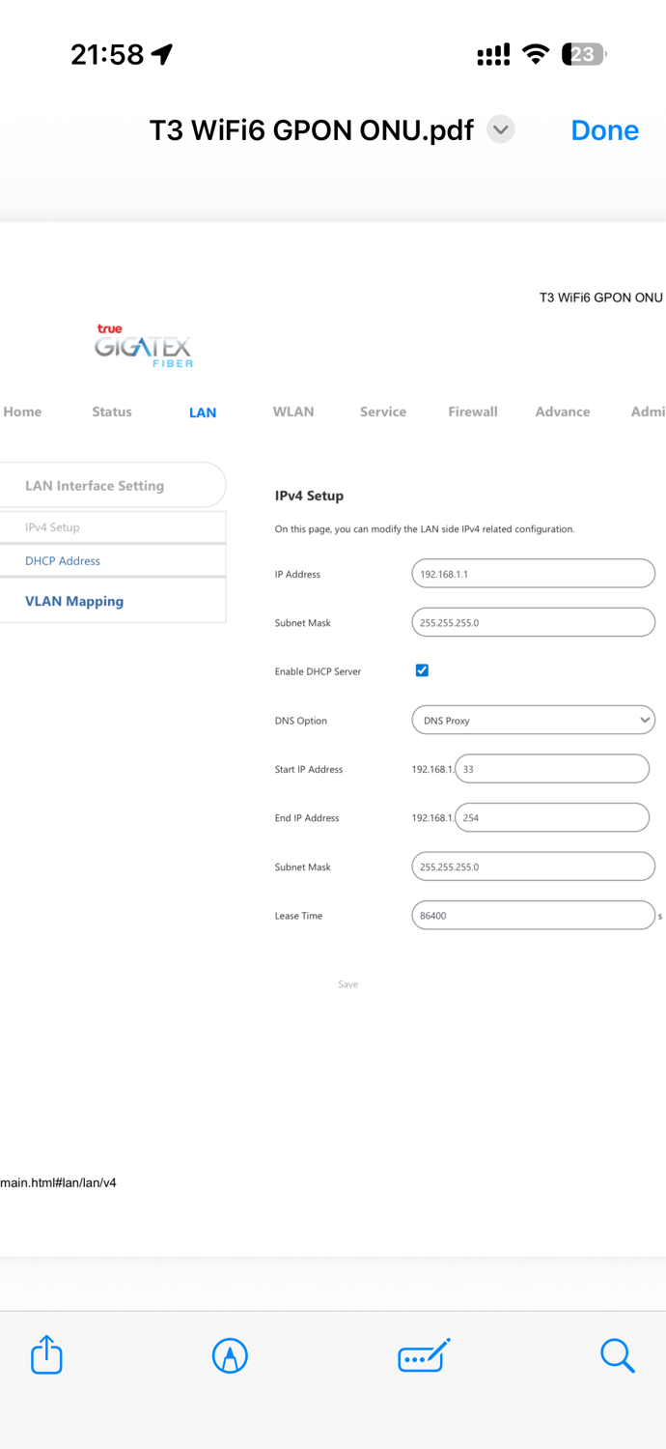
Task: Open the markup pen tool
Action: (x=230, y=1355)
